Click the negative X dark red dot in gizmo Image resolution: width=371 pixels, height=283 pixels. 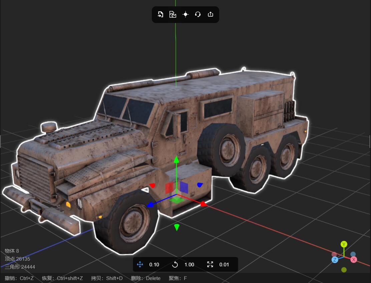click(334, 254)
